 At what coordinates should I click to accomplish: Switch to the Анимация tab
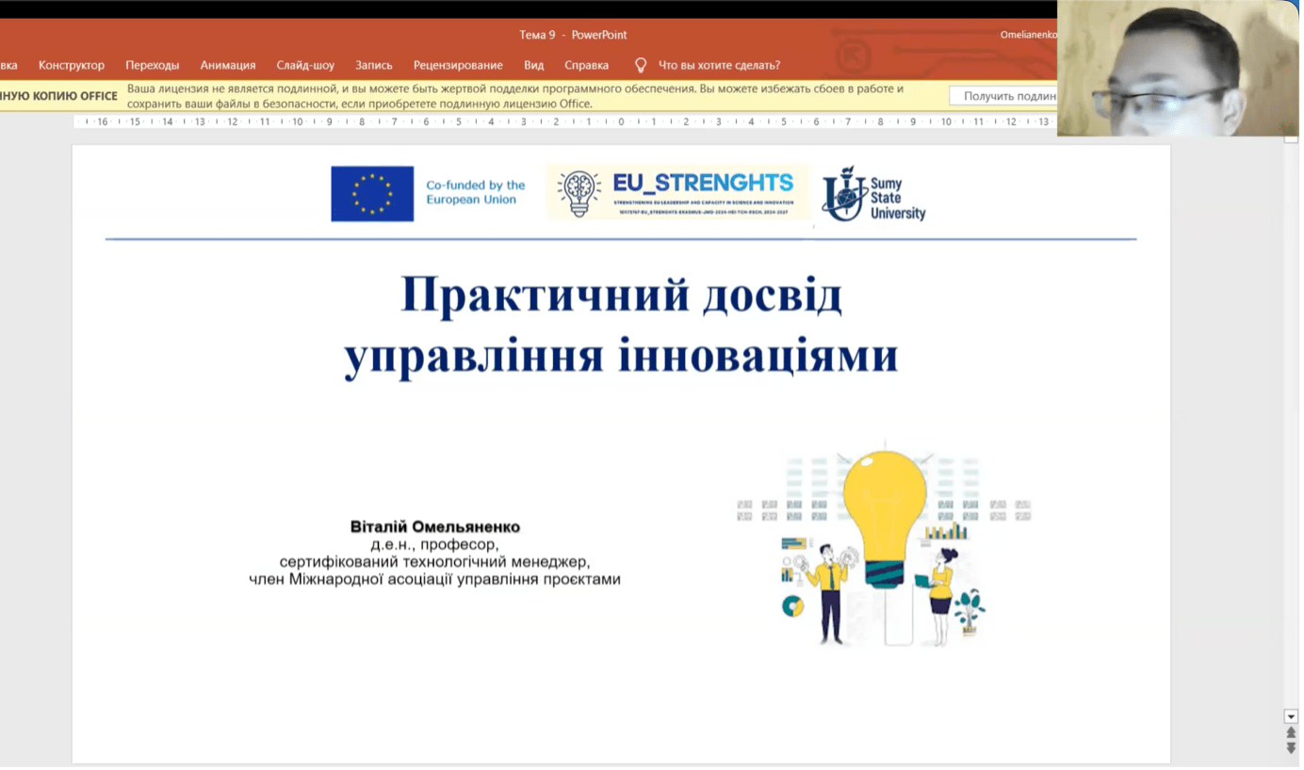coord(228,65)
